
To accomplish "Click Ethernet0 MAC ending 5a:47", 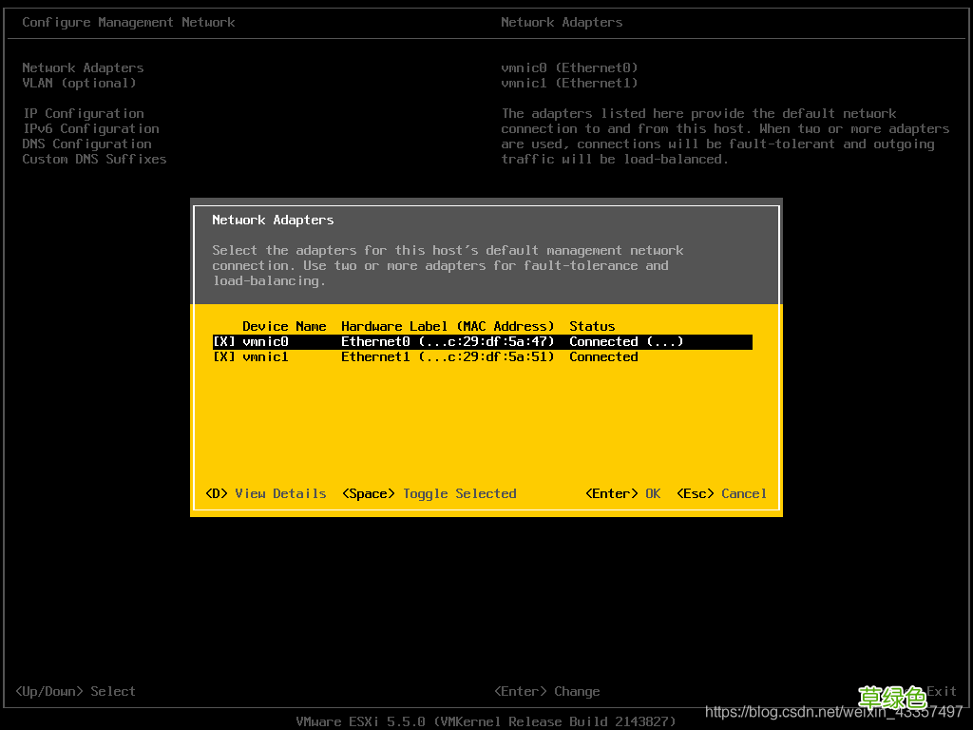I will (x=448, y=342).
